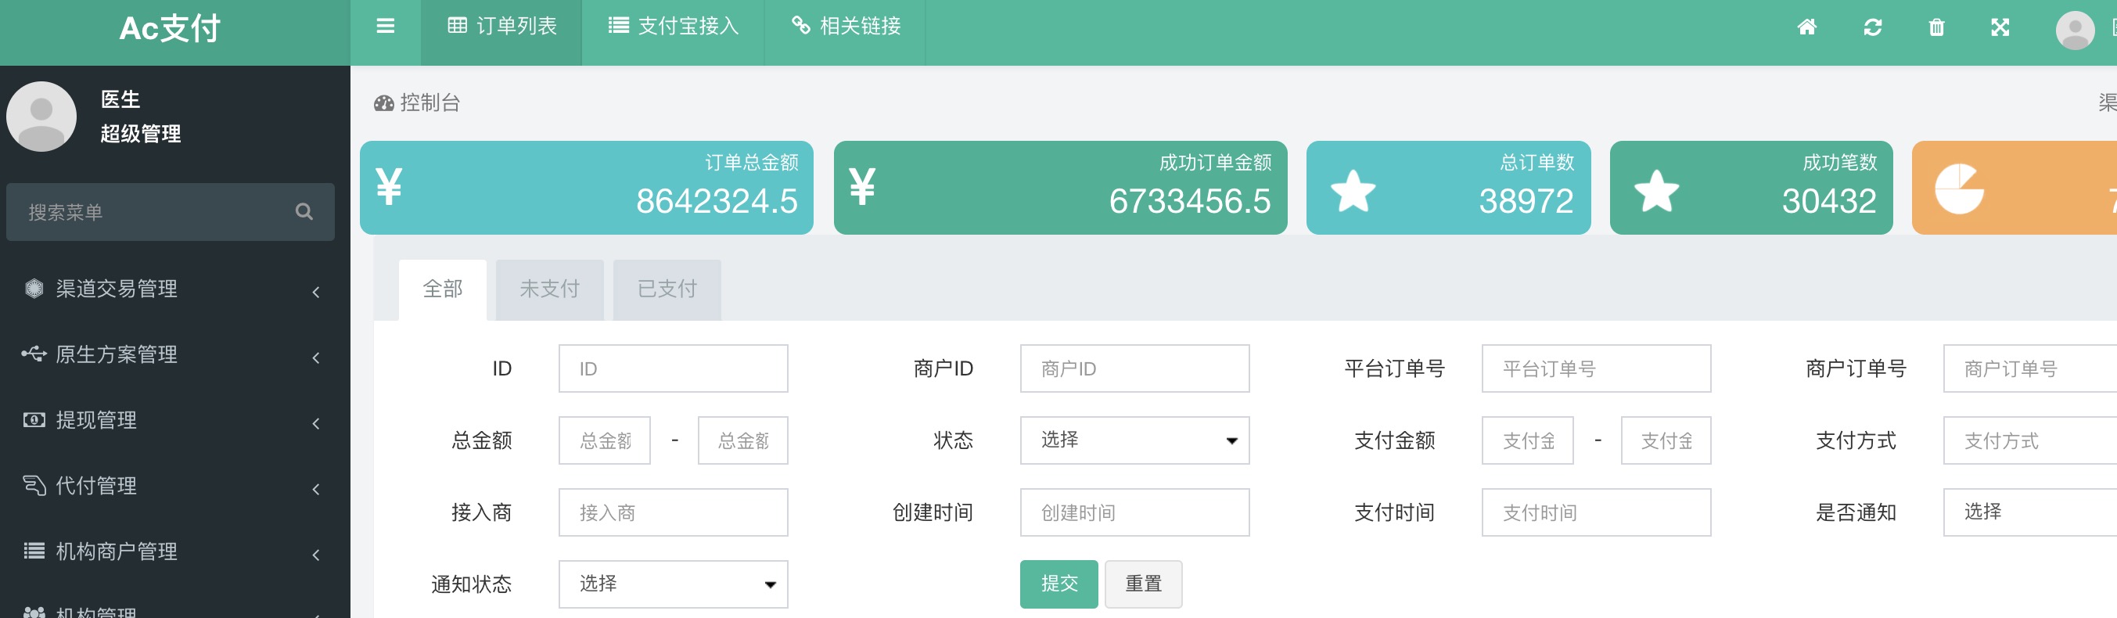Select the 全部 filter tab

pyautogui.click(x=442, y=289)
